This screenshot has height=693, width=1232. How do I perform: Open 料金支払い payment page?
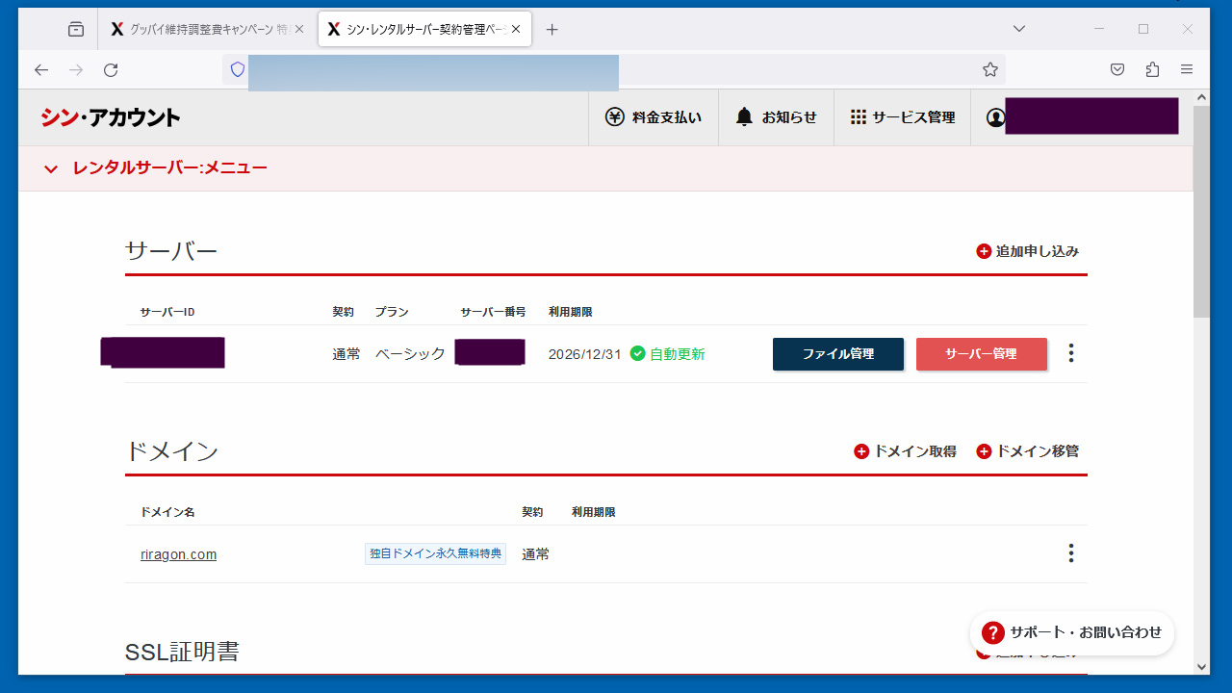click(x=654, y=117)
